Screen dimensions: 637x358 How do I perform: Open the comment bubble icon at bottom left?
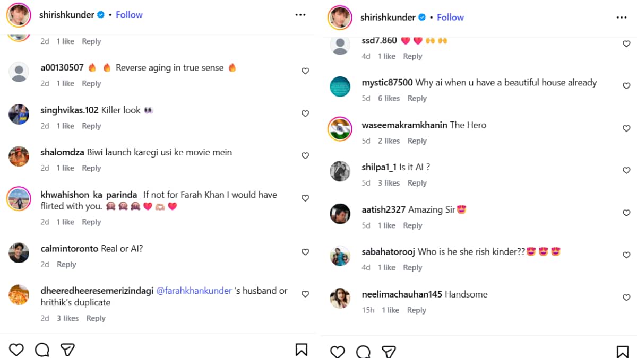pyautogui.click(x=42, y=349)
